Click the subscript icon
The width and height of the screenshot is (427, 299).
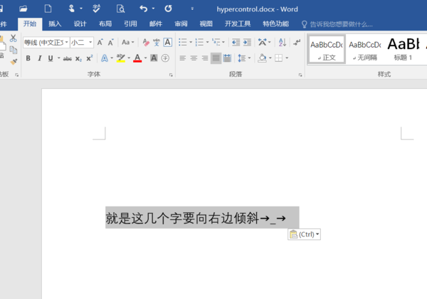tap(79, 58)
